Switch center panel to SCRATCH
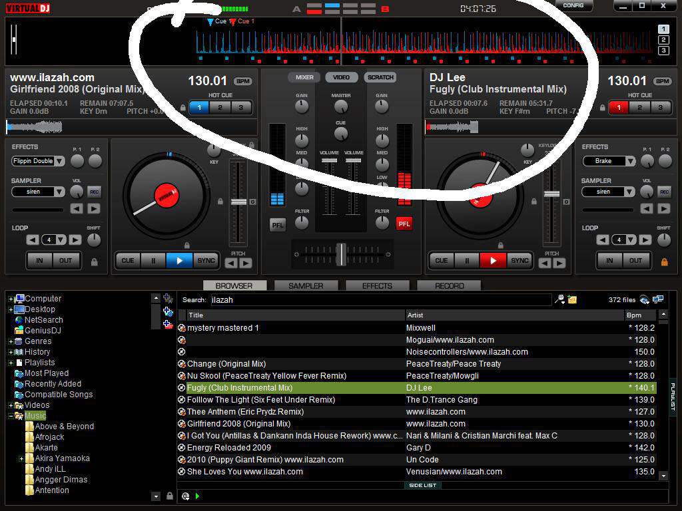The width and height of the screenshot is (682, 511). tap(380, 77)
